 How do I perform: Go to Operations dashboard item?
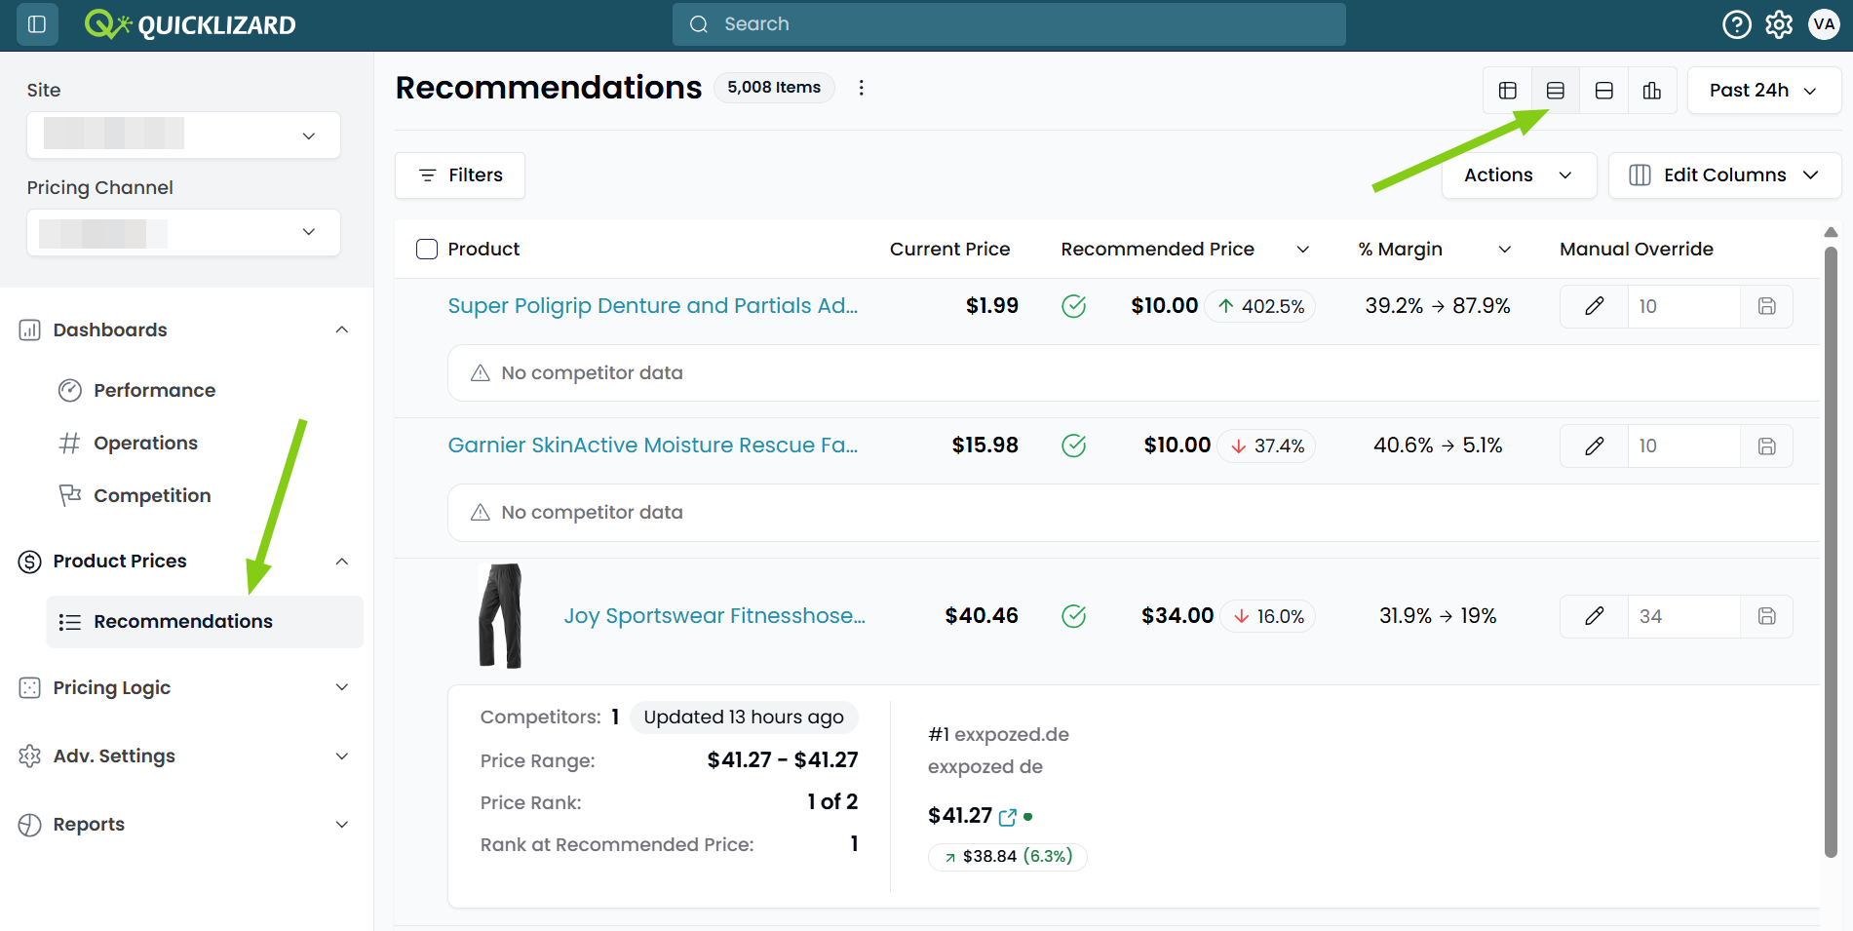click(x=145, y=443)
